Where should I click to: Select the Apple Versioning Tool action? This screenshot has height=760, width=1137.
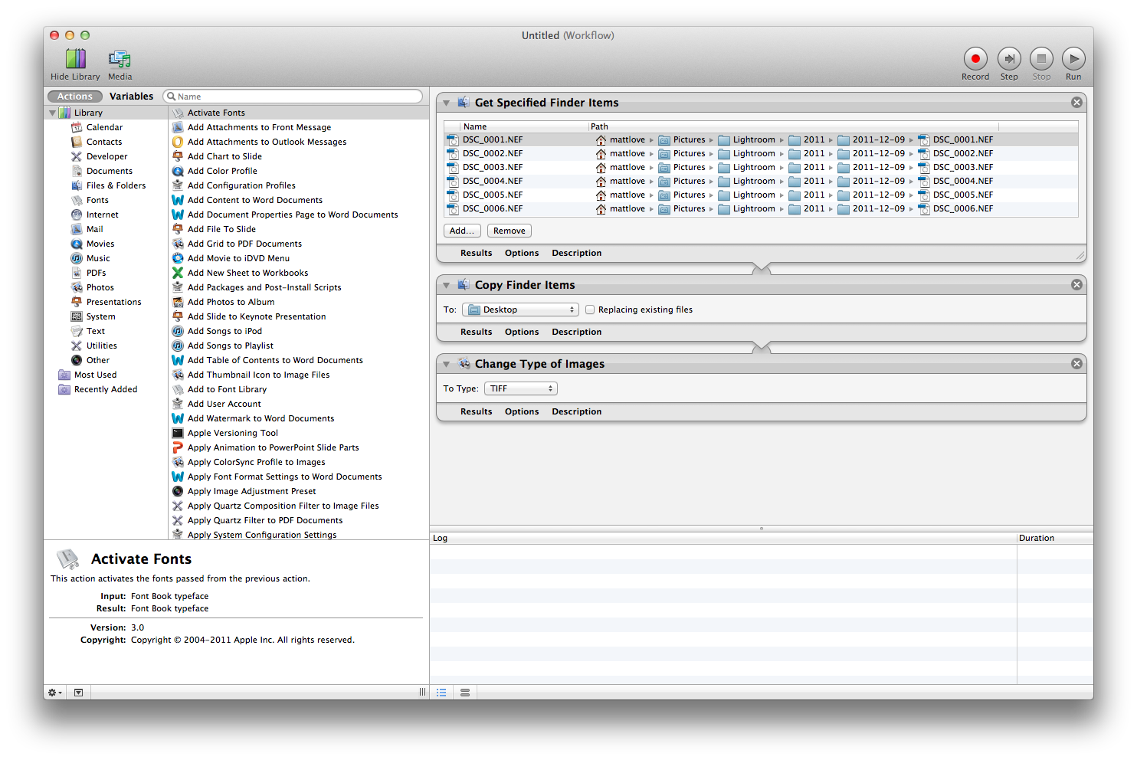point(299,433)
